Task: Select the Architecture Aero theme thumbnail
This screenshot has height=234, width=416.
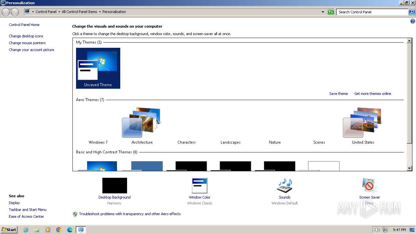Action: 142,123
